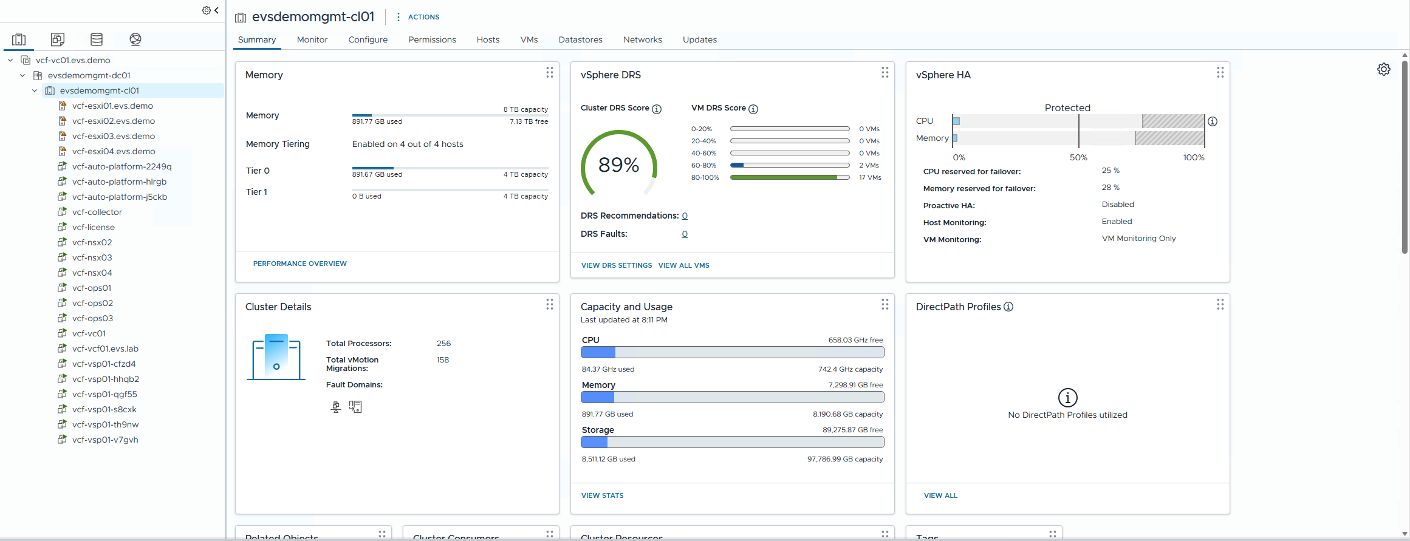Open the summary page settings gear
The width and height of the screenshot is (1410, 541).
click(1384, 69)
